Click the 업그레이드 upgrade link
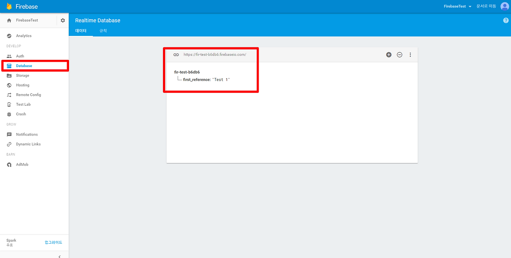This screenshot has height=258, width=511. click(53, 242)
